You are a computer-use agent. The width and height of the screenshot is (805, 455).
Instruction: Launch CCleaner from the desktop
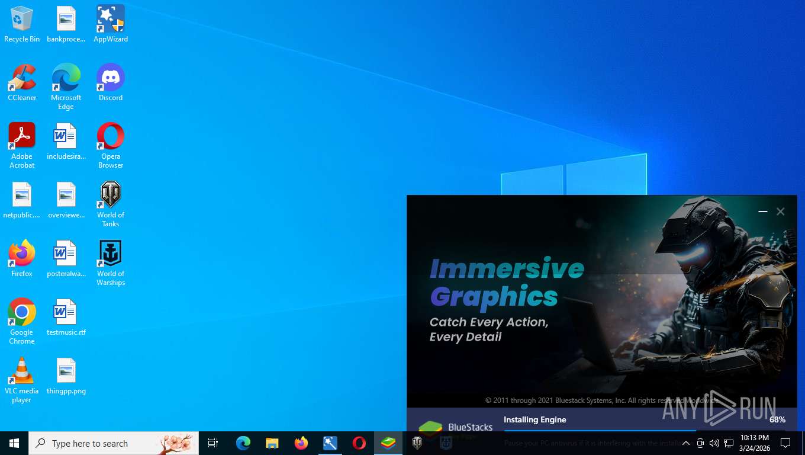tap(22, 83)
